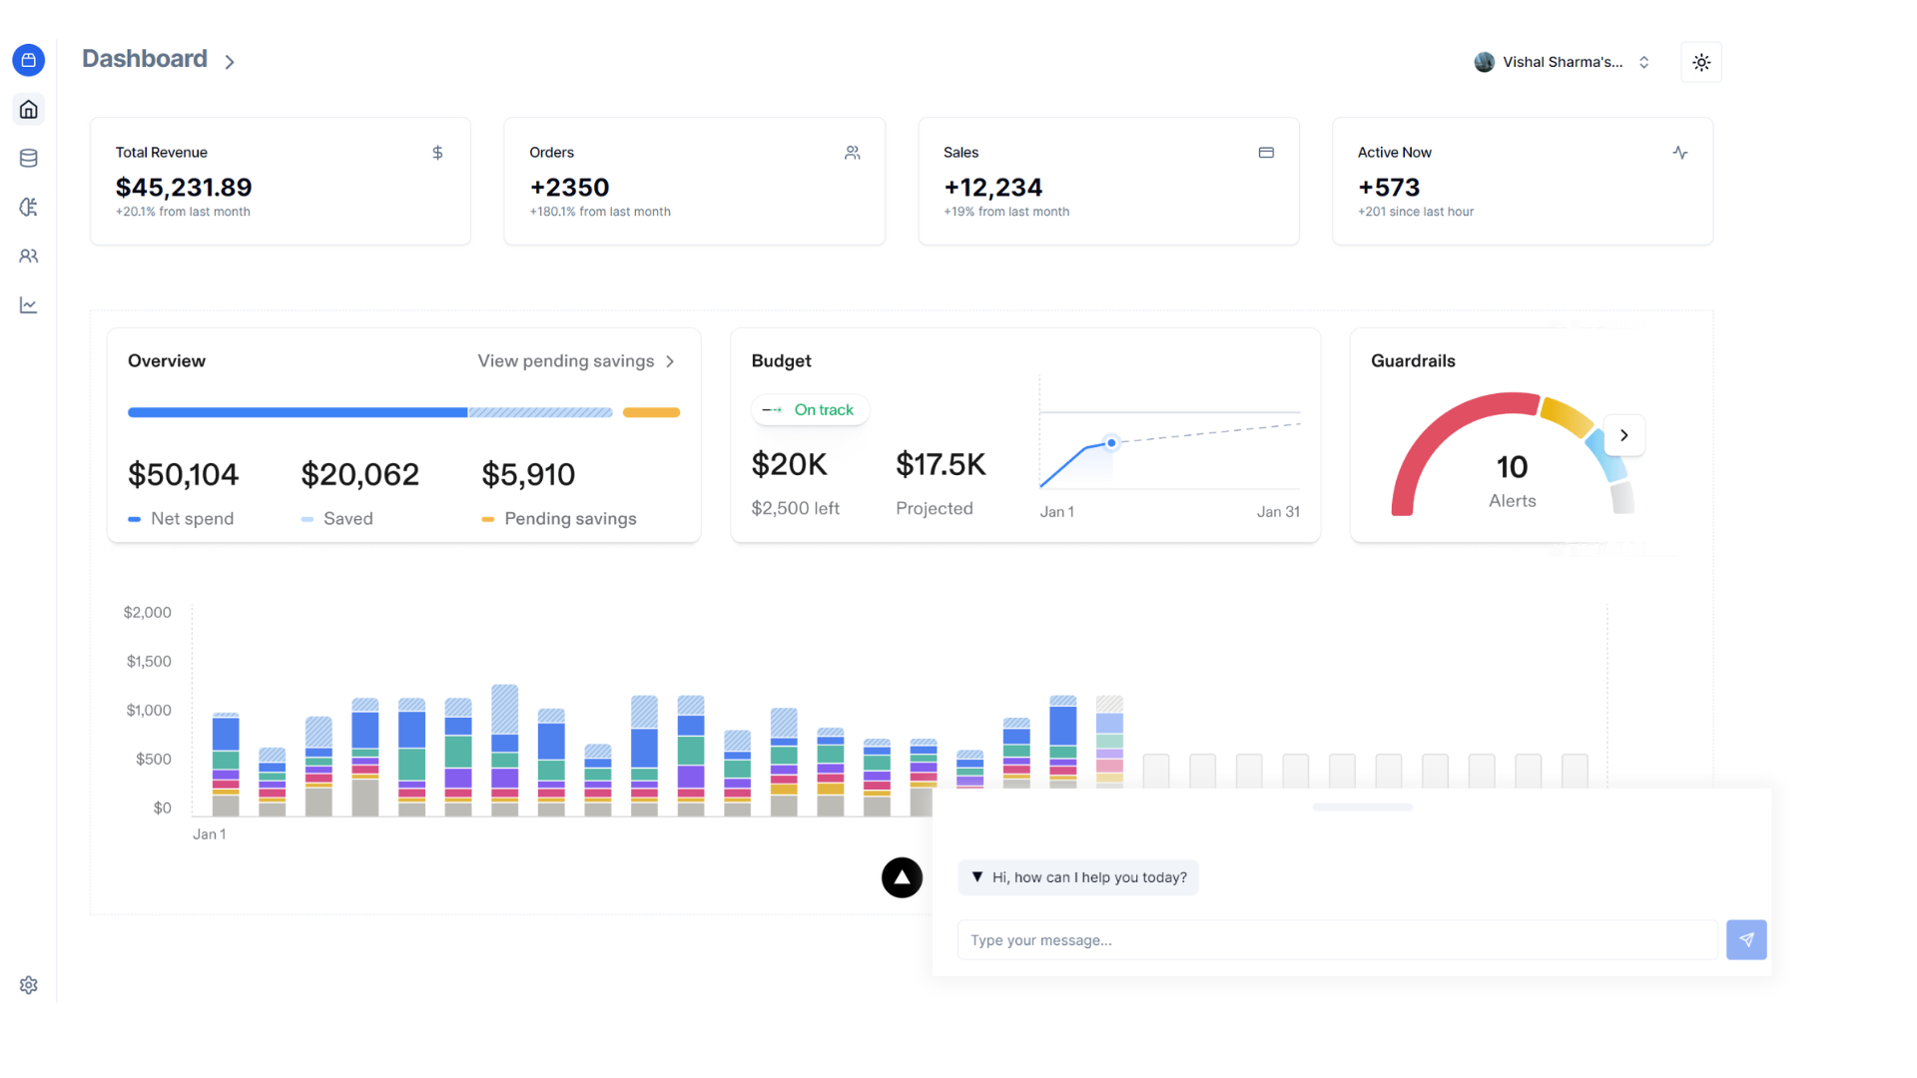
Task: Click the people icon on Orders card
Action: [x=852, y=153]
